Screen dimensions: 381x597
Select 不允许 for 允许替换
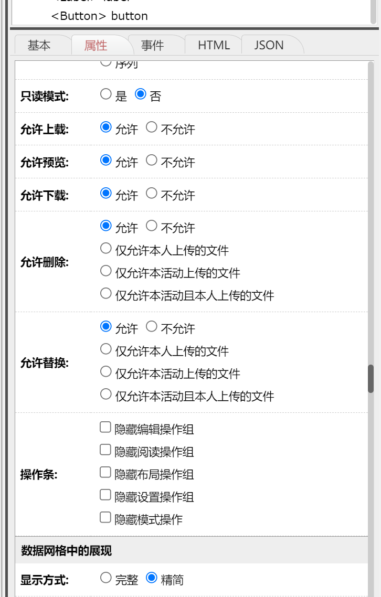(152, 327)
